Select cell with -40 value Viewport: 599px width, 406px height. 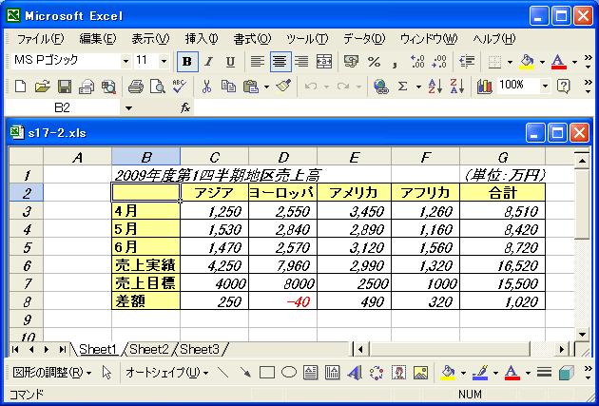coord(282,301)
